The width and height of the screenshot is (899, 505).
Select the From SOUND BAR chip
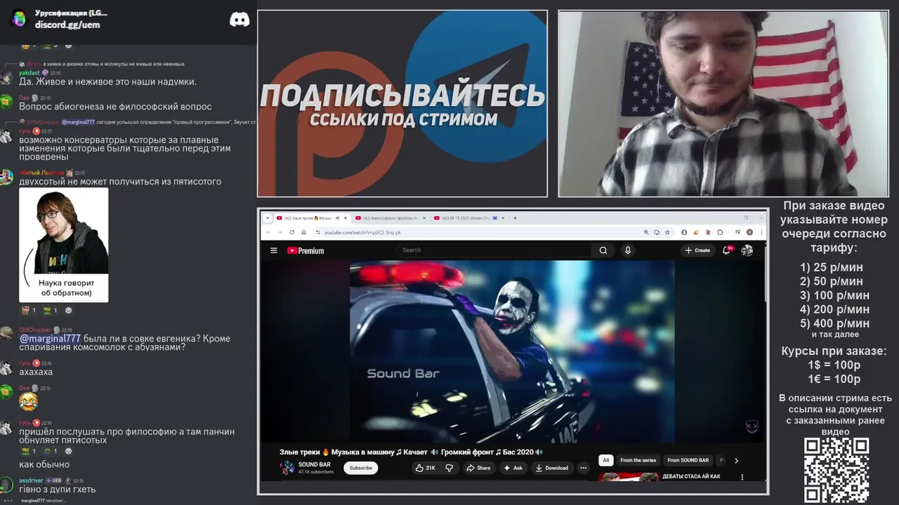(688, 460)
